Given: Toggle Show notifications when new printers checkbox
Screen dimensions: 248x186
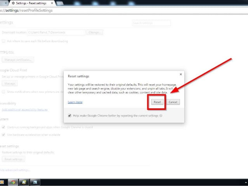Looking at the screenshot, I should 3,92.
